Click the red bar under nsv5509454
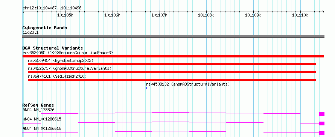 [x=172, y=64]
